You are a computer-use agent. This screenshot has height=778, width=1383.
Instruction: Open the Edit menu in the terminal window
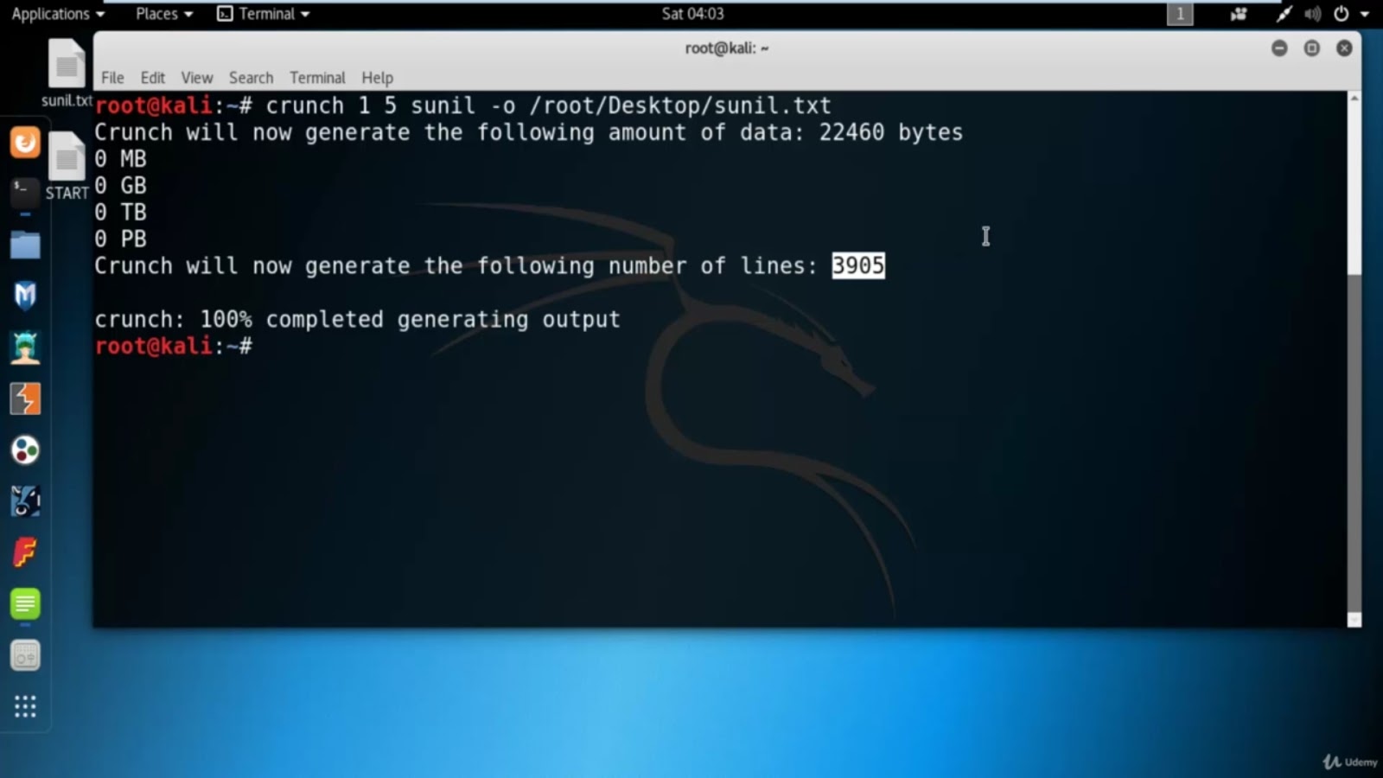pos(152,77)
